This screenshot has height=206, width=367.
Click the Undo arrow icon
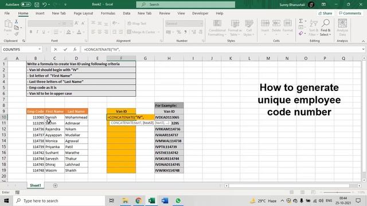click(45, 4)
